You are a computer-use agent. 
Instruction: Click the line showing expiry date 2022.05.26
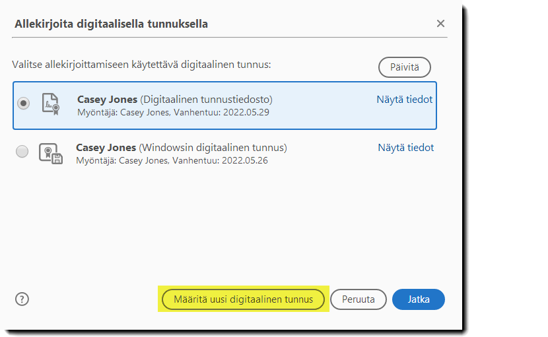point(172,160)
